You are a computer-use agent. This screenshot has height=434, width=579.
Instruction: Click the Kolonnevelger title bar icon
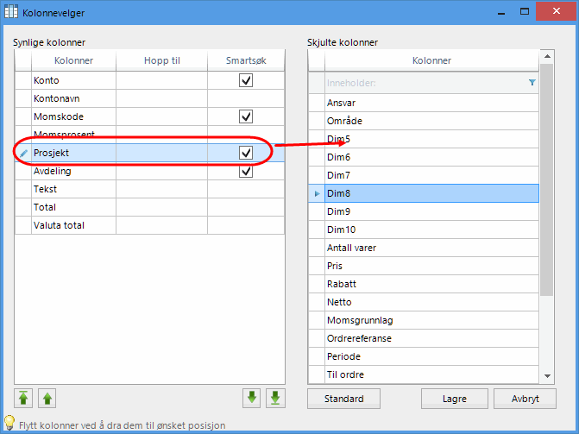pyautogui.click(x=12, y=14)
